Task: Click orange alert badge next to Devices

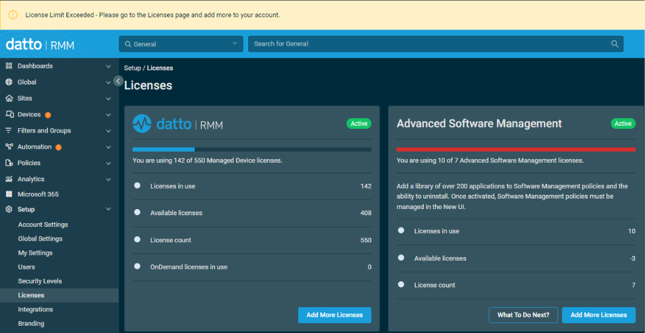Action: point(47,115)
